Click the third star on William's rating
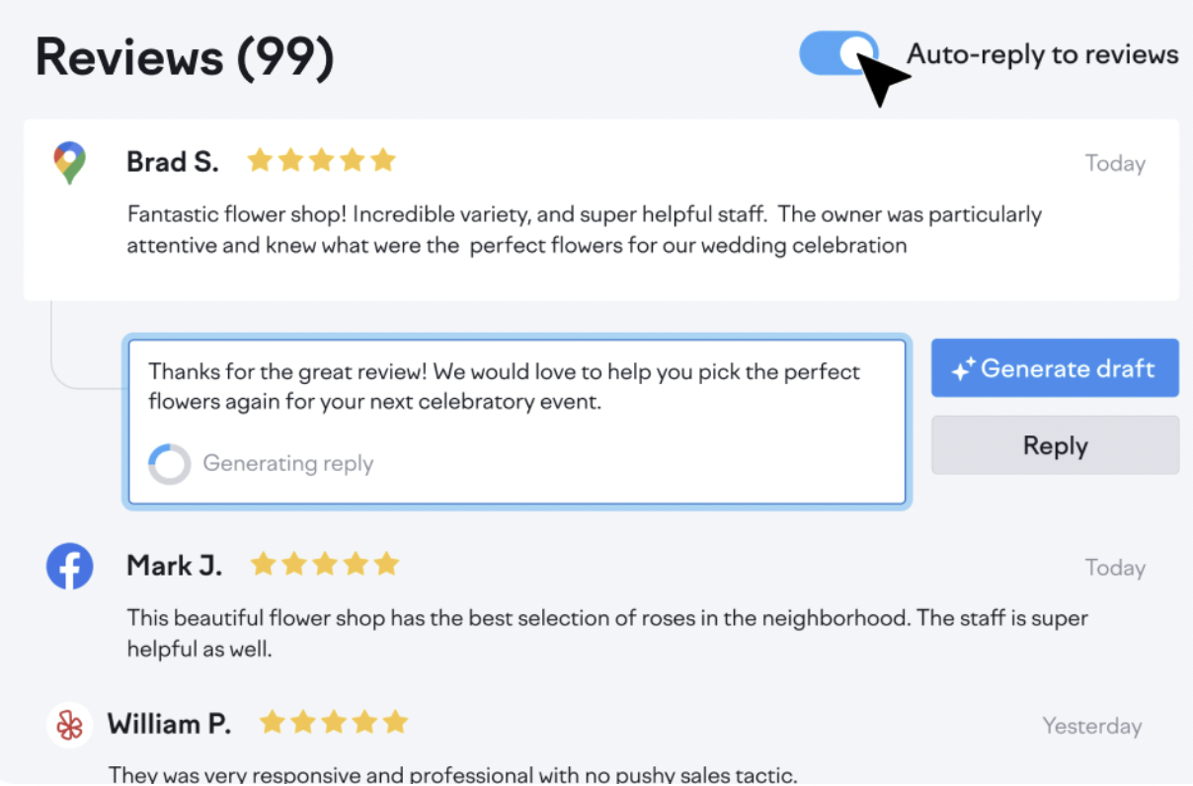Screen dimensions: 1193x786 tap(334, 722)
